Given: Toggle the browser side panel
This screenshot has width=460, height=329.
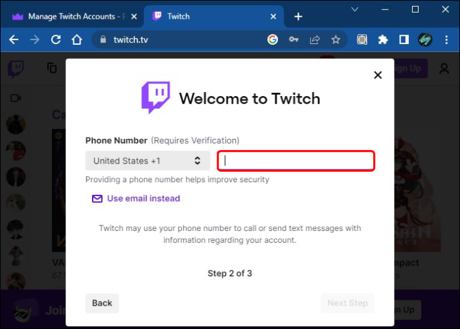Looking at the screenshot, I should pos(404,39).
